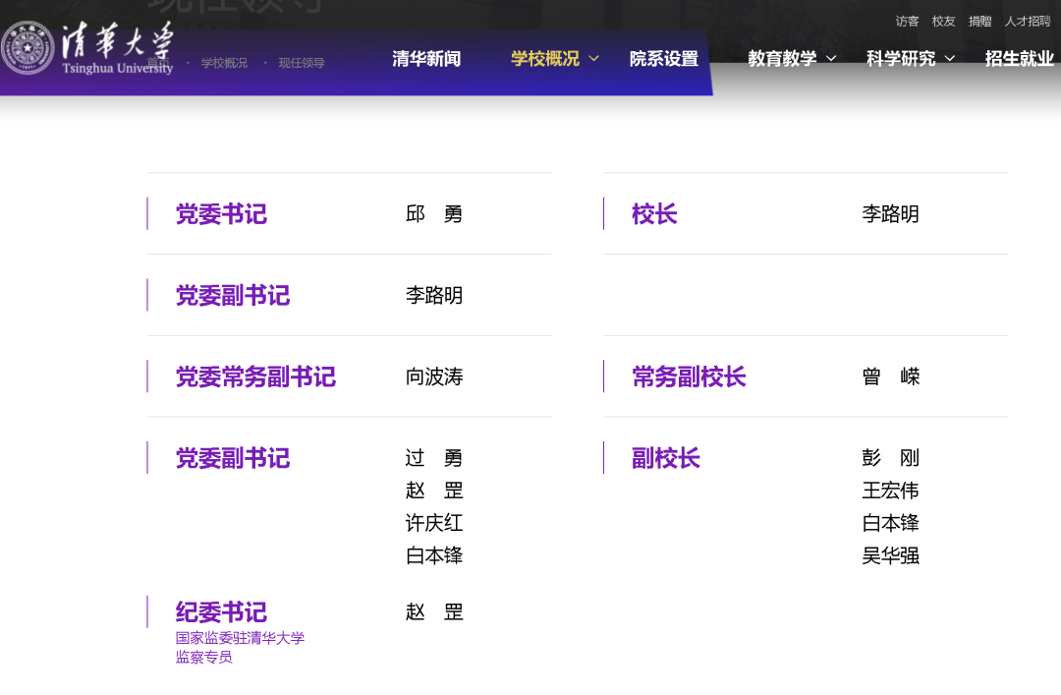The width and height of the screenshot is (1061, 695).
Task: Click the 学校概况 breadcrumb link
Action: (224, 64)
